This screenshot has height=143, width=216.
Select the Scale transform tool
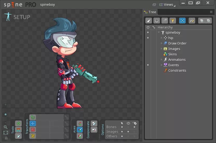[33, 130]
